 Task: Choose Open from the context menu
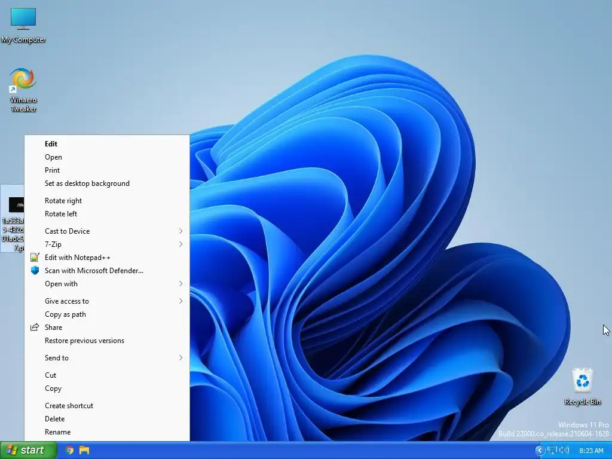point(107,157)
